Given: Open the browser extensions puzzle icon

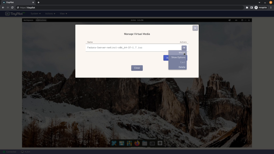Looking at the screenshot, I should pyautogui.click(x=247, y=8).
